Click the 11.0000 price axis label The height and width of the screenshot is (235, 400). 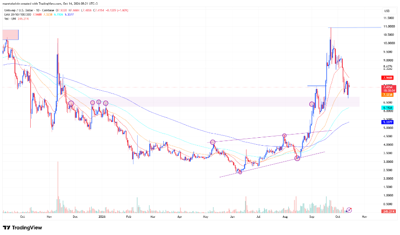[x=388, y=27]
